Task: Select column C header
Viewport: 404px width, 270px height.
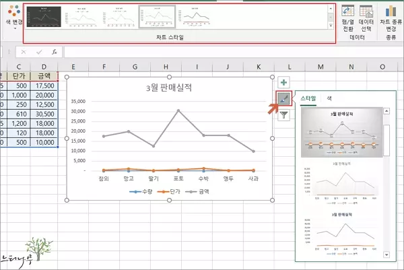Action: (x=19, y=67)
